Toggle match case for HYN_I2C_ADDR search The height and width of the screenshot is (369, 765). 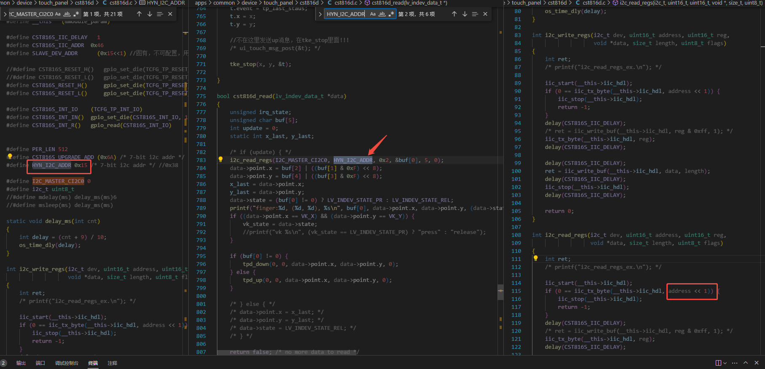click(373, 14)
